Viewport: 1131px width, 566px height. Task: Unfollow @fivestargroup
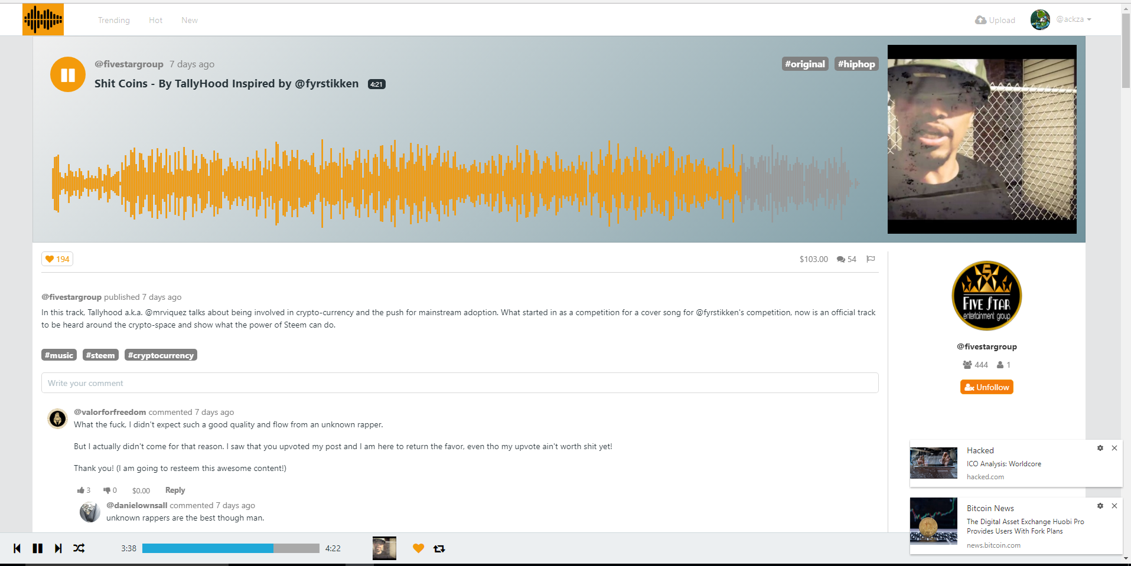987,387
